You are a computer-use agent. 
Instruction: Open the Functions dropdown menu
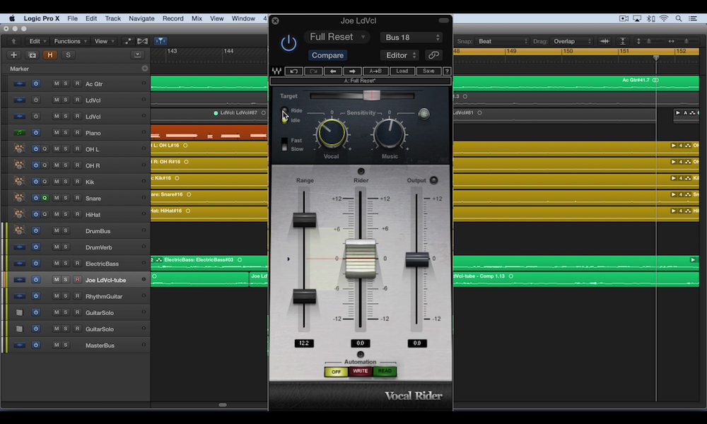pos(70,41)
